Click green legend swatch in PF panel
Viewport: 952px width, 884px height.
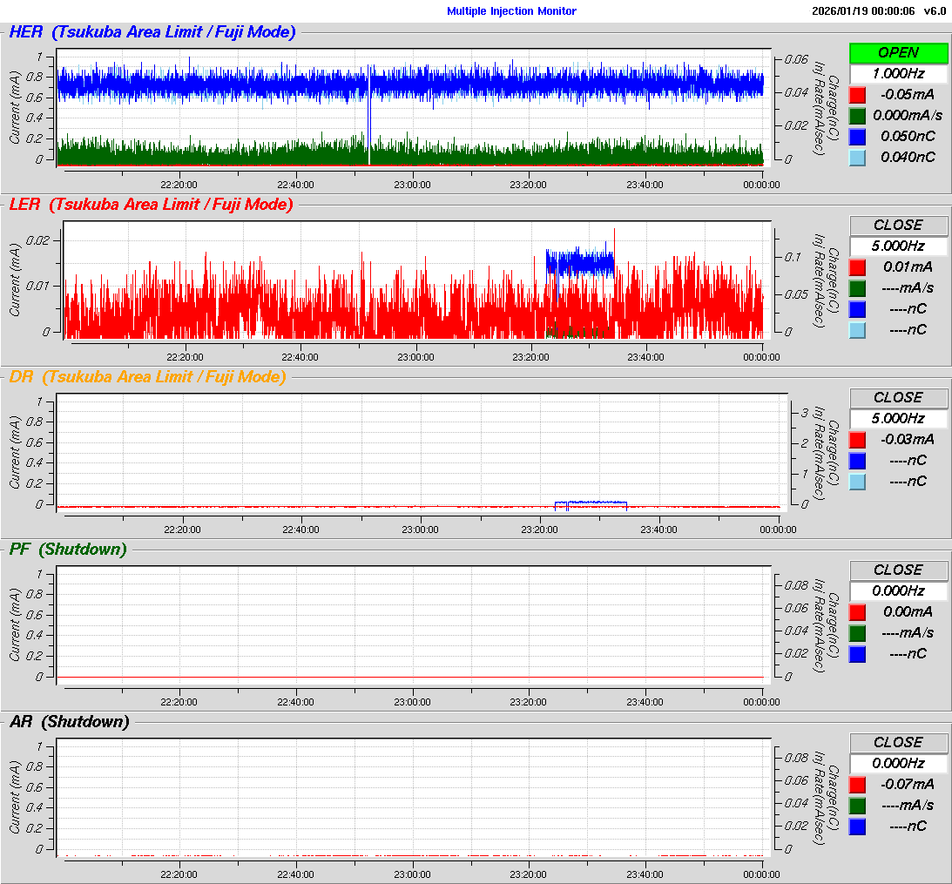(857, 633)
